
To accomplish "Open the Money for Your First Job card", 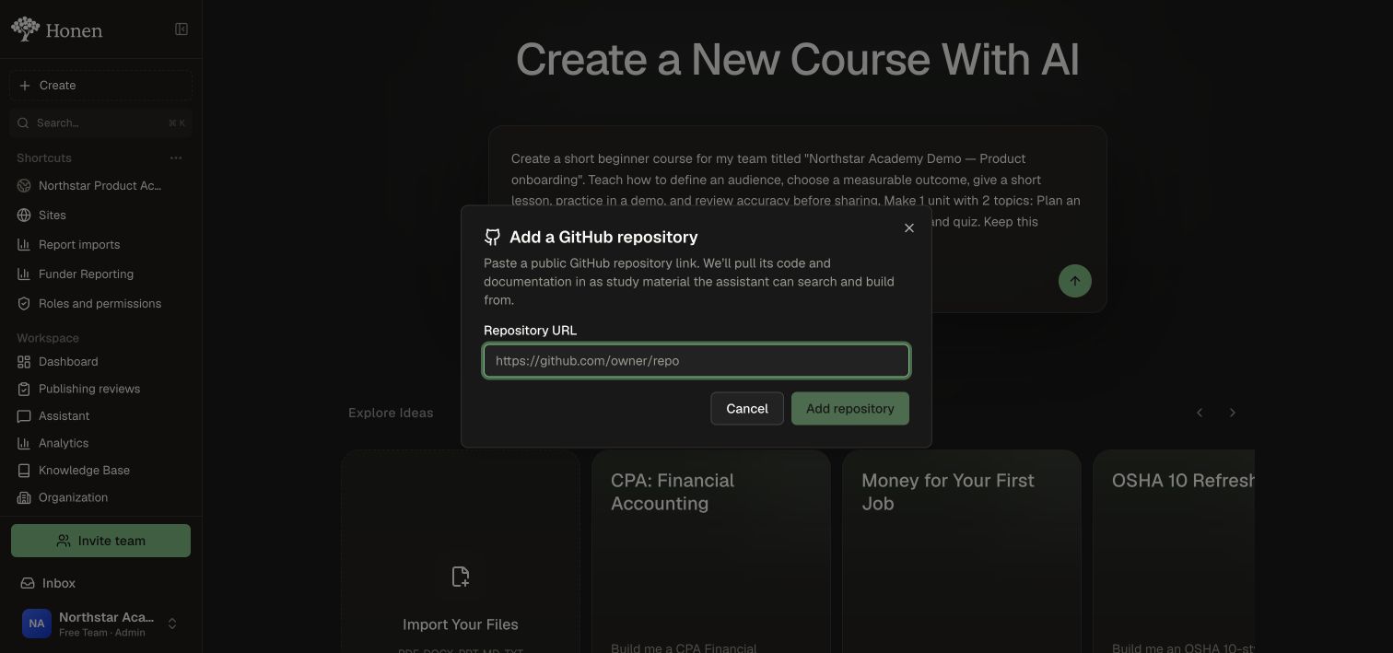I will click(962, 552).
